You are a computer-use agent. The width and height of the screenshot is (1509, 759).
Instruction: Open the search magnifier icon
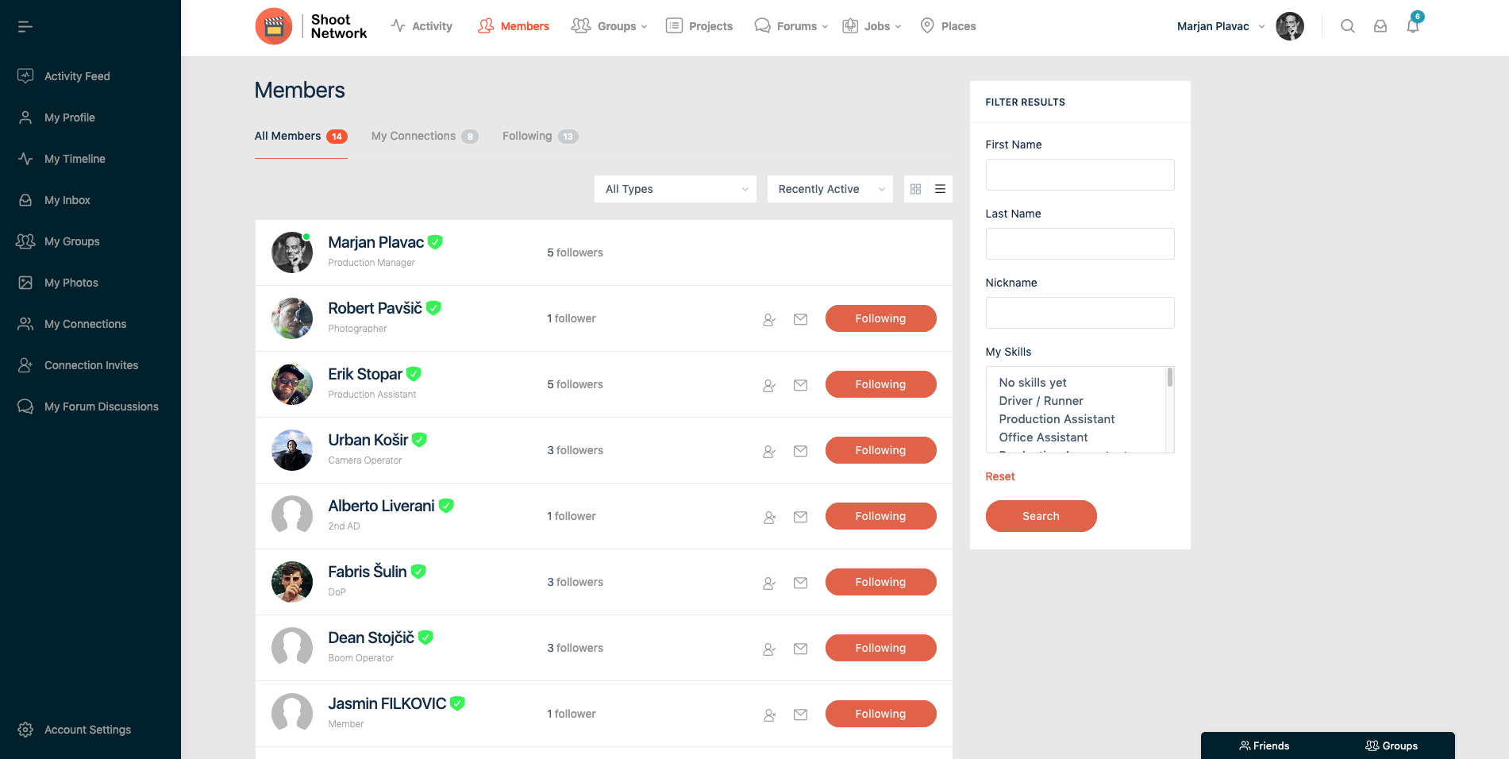click(x=1347, y=26)
